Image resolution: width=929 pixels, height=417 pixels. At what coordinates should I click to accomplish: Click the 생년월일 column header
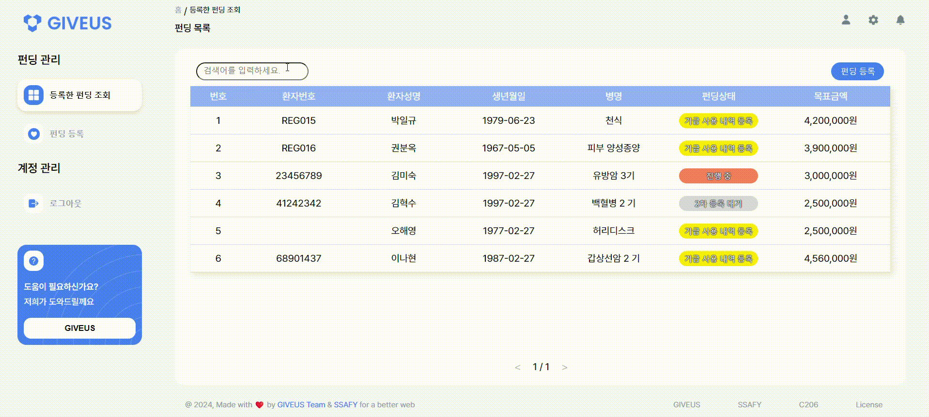pyautogui.click(x=509, y=96)
